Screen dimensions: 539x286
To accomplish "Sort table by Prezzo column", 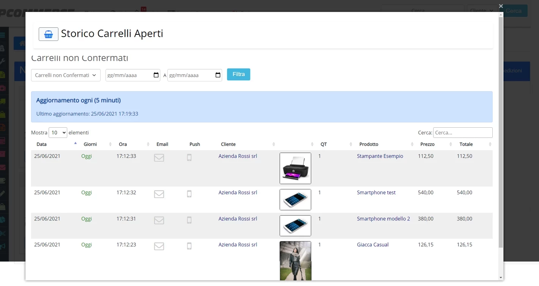I will click(x=427, y=144).
